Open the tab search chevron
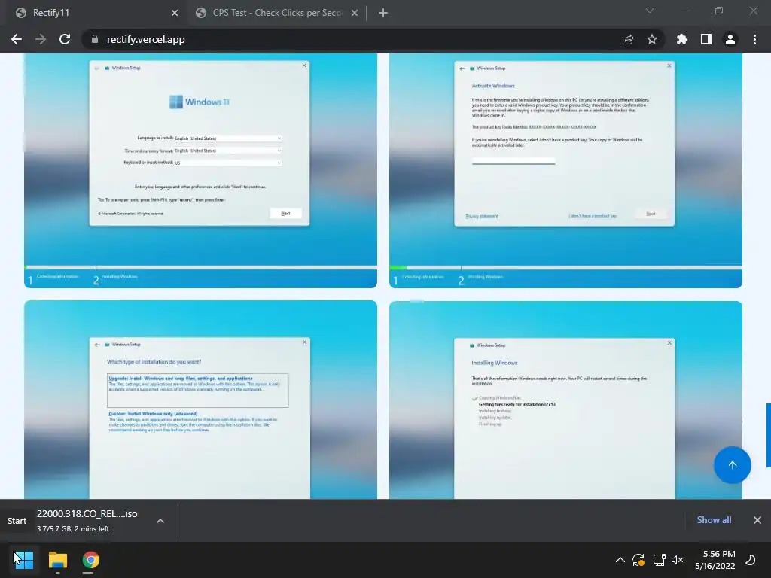This screenshot has height=578, width=771. tap(650, 11)
